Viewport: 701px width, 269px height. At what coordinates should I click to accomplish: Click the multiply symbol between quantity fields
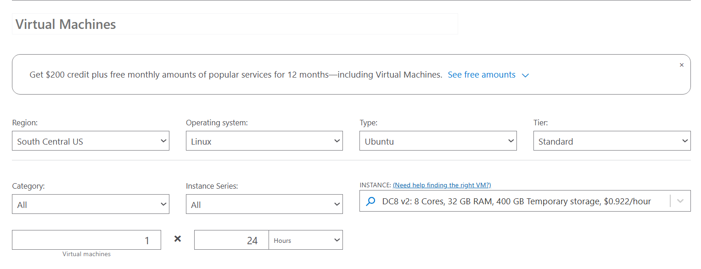point(178,239)
